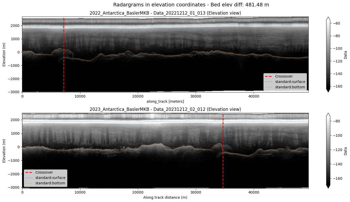Viewport: 350px width, 202px height.
Task: Click the 40000 tick on the top plot's x-axis
Action: click(254, 96)
